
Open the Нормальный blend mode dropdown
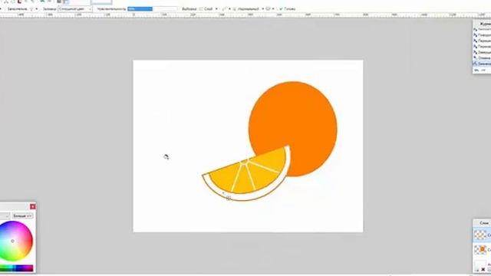(x=249, y=9)
